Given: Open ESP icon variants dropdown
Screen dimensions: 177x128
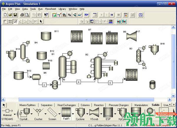Looking at the screenshot, I should [115, 114].
